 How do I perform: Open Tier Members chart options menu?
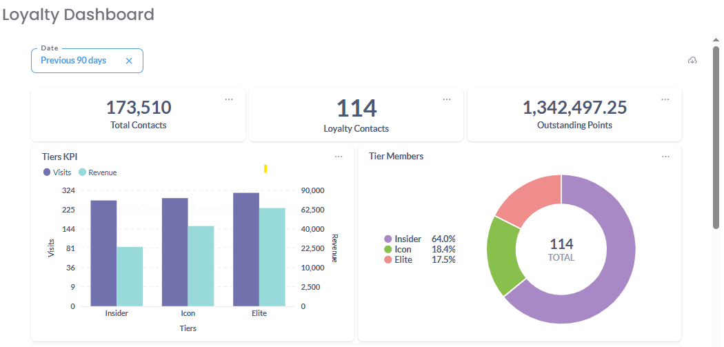(x=665, y=157)
